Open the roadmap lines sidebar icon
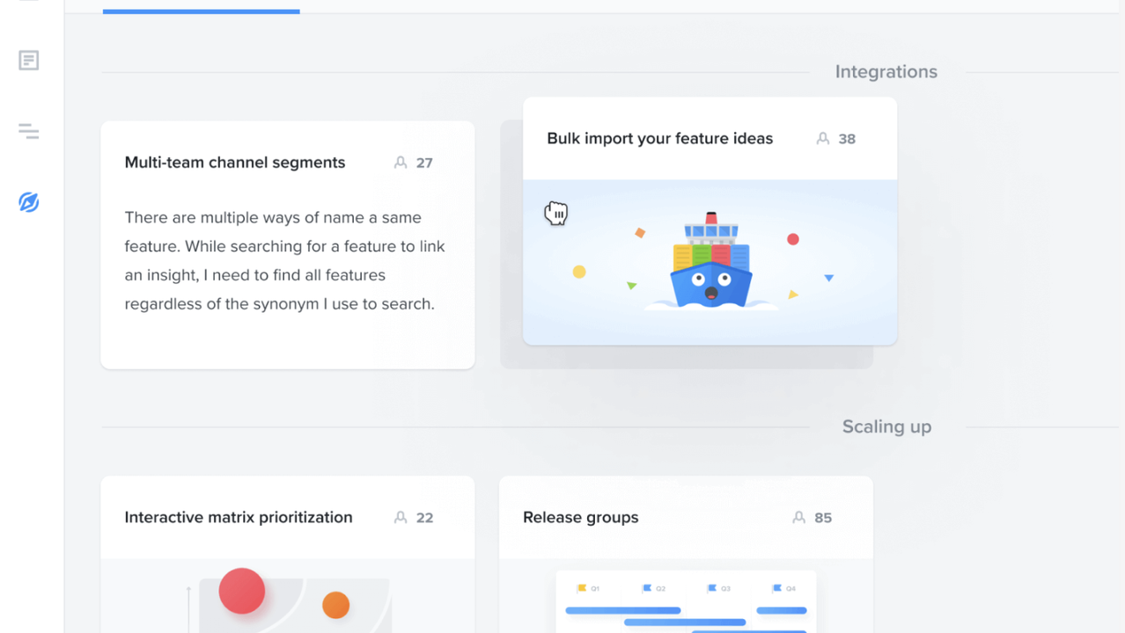1125x633 pixels. [29, 132]
